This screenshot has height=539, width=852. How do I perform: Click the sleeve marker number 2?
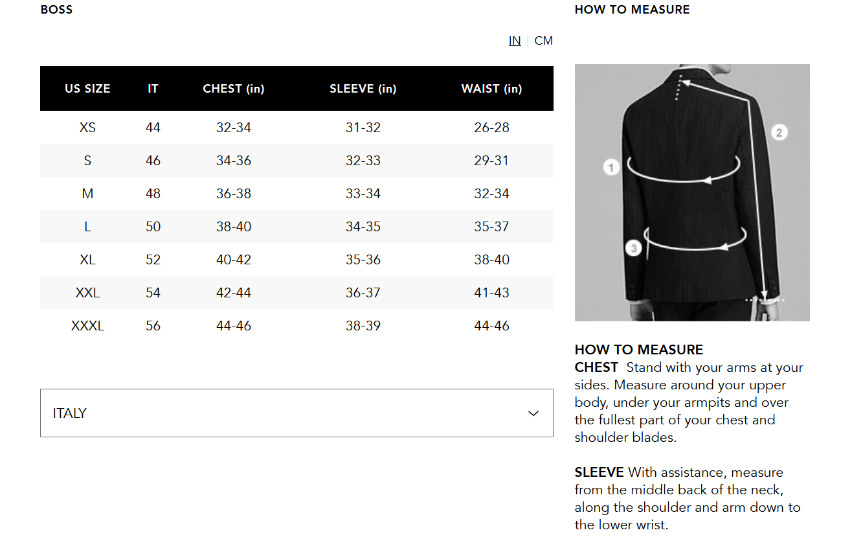click(779, 133)
